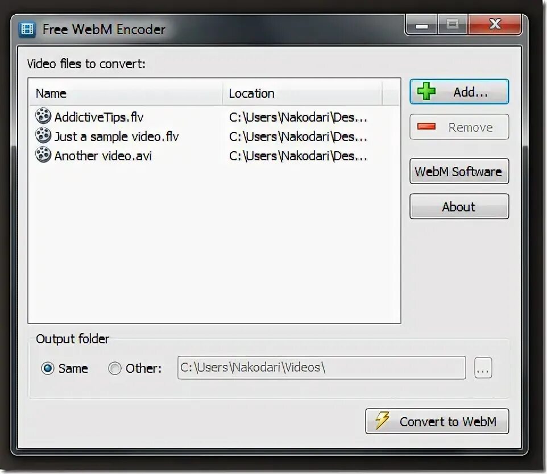
Task: Select the Same output folder radio button
Action: click(48, 368)
